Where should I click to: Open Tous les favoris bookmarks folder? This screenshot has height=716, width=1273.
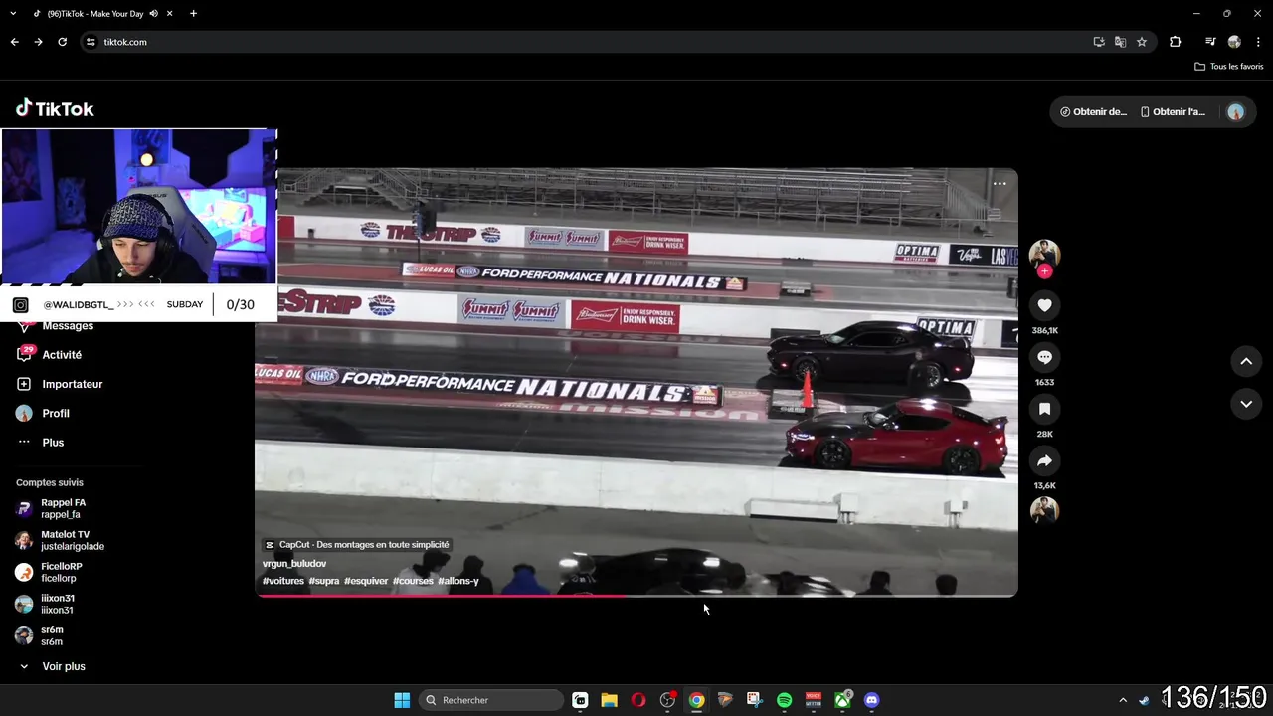[1229, 67]
